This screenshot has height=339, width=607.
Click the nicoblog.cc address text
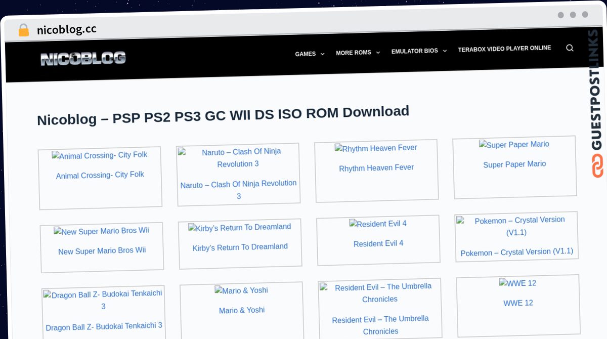(67, 29)
